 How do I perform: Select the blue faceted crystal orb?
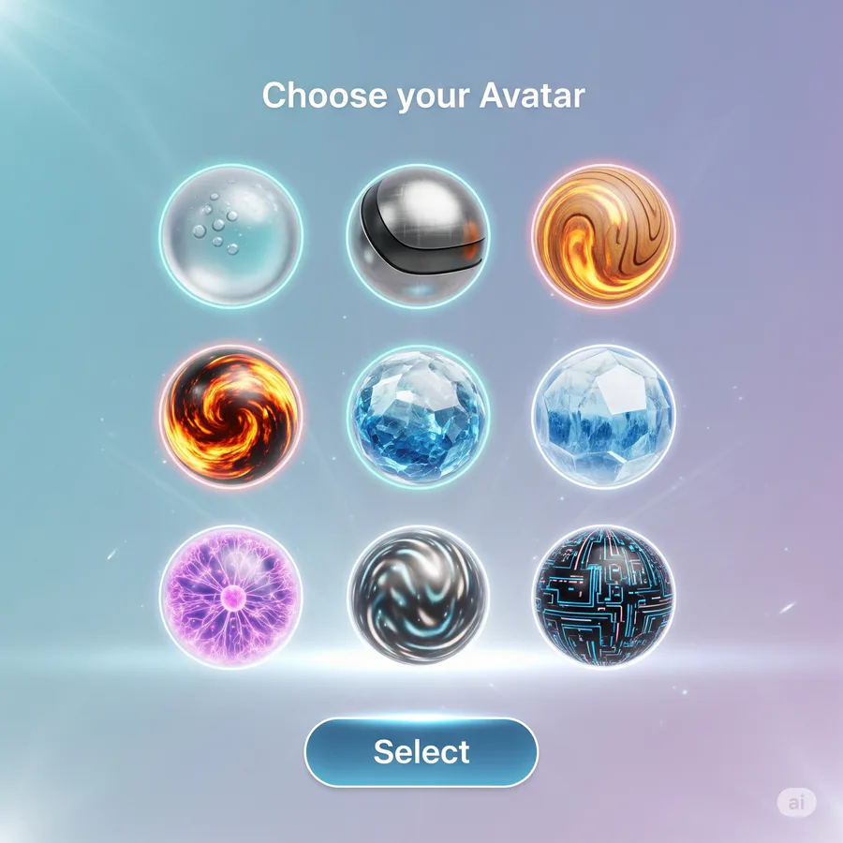(419, 417)
